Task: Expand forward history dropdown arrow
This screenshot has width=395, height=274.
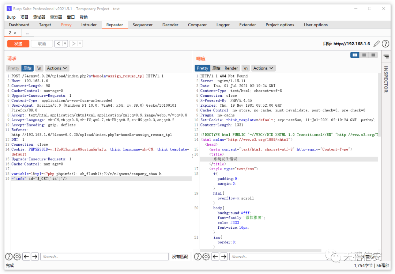Action: 80,43
